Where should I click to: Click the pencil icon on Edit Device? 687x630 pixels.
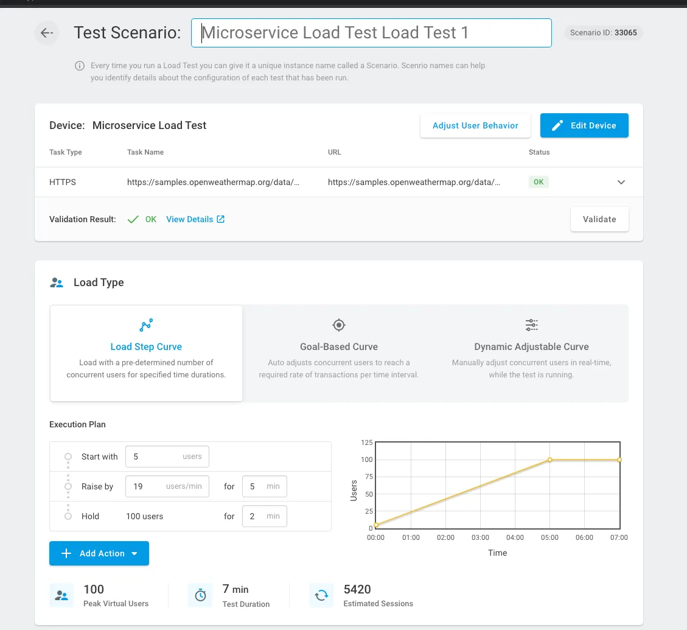coord(557,126)
